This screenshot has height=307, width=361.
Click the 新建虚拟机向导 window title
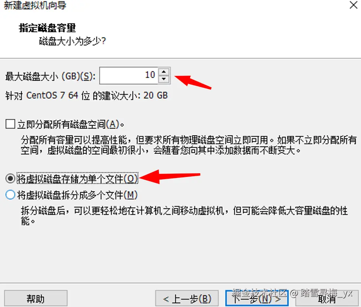[35, 5]
